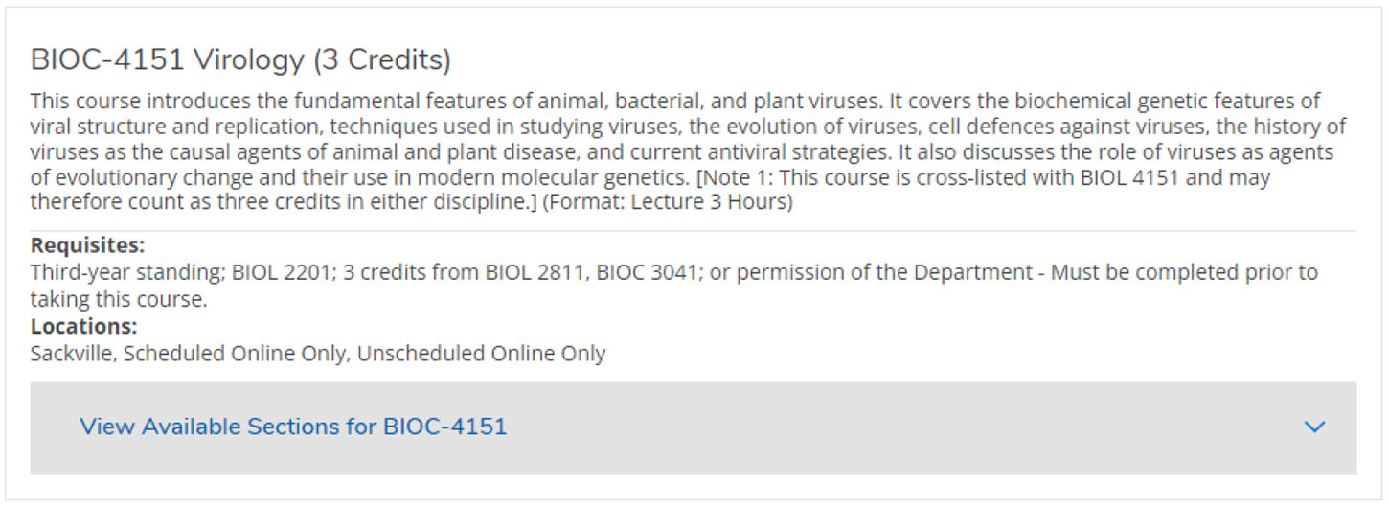Open View Available Sections for BIOC-4151 link
The height and width of the screenshot is (508, 1389).
pyautogui.click(x=293, y=427)
